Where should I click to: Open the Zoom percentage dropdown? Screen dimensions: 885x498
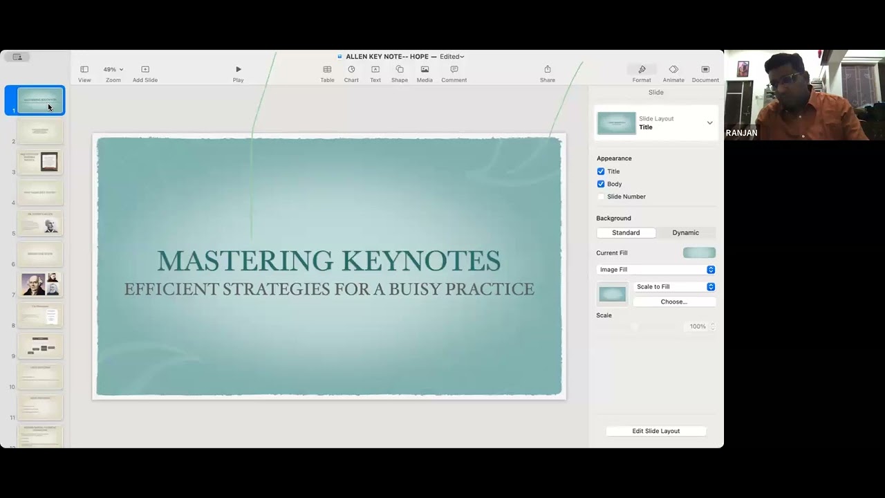coord(113,70)
